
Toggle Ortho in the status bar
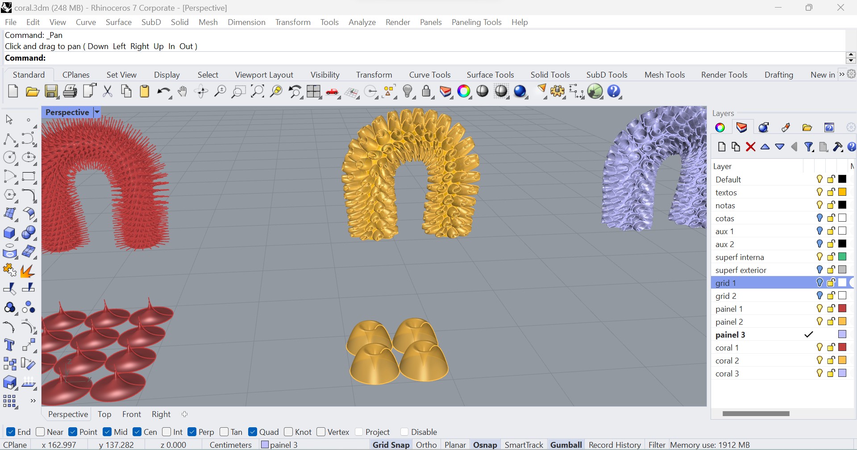coord(426,445)
